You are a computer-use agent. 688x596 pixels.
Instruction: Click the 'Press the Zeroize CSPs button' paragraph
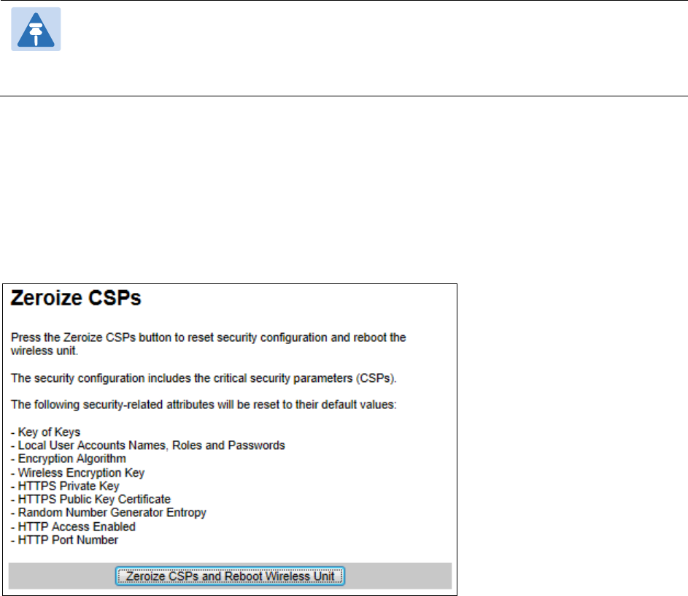point(209,344)
